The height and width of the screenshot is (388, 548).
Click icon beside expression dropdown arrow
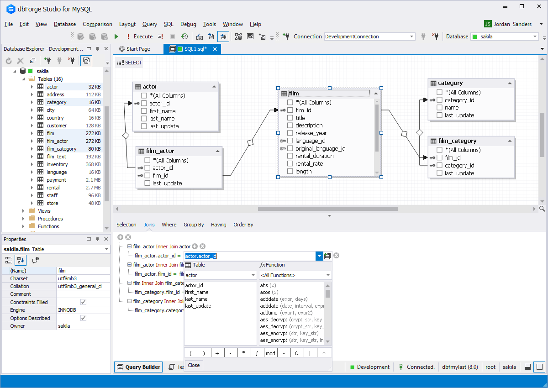coord(327,256)
